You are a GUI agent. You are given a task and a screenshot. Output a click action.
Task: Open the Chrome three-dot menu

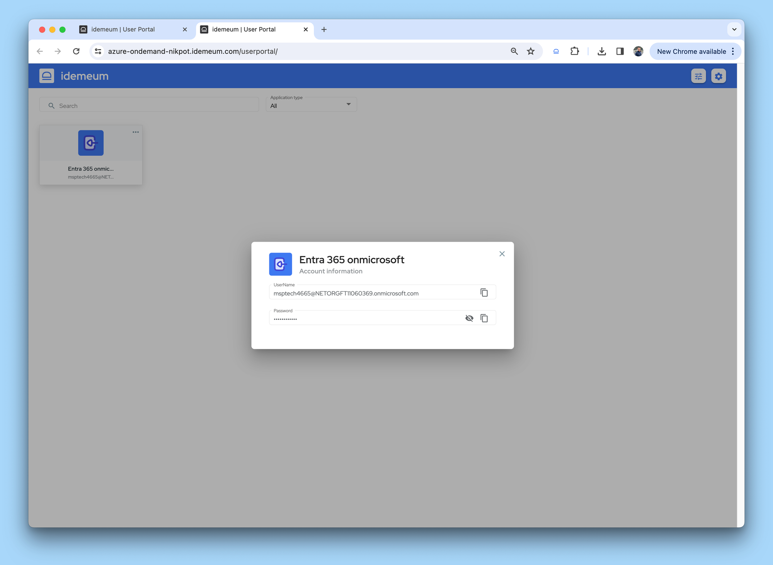(733, 51)
